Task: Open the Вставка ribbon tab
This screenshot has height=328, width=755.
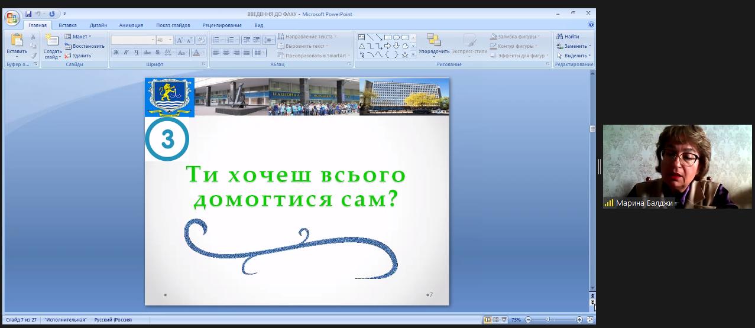Action: click(x=67, y=25)
